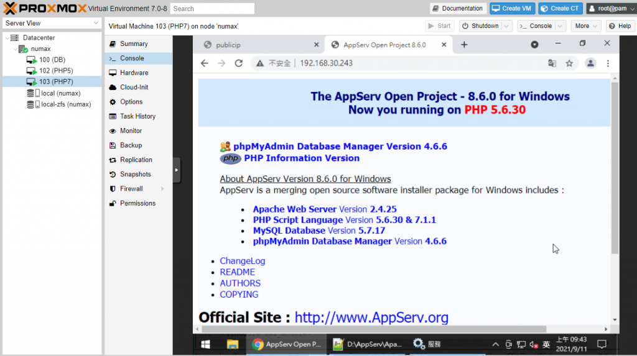
Task: Open the Permissions panel
Action: click(x=137, y=203)
